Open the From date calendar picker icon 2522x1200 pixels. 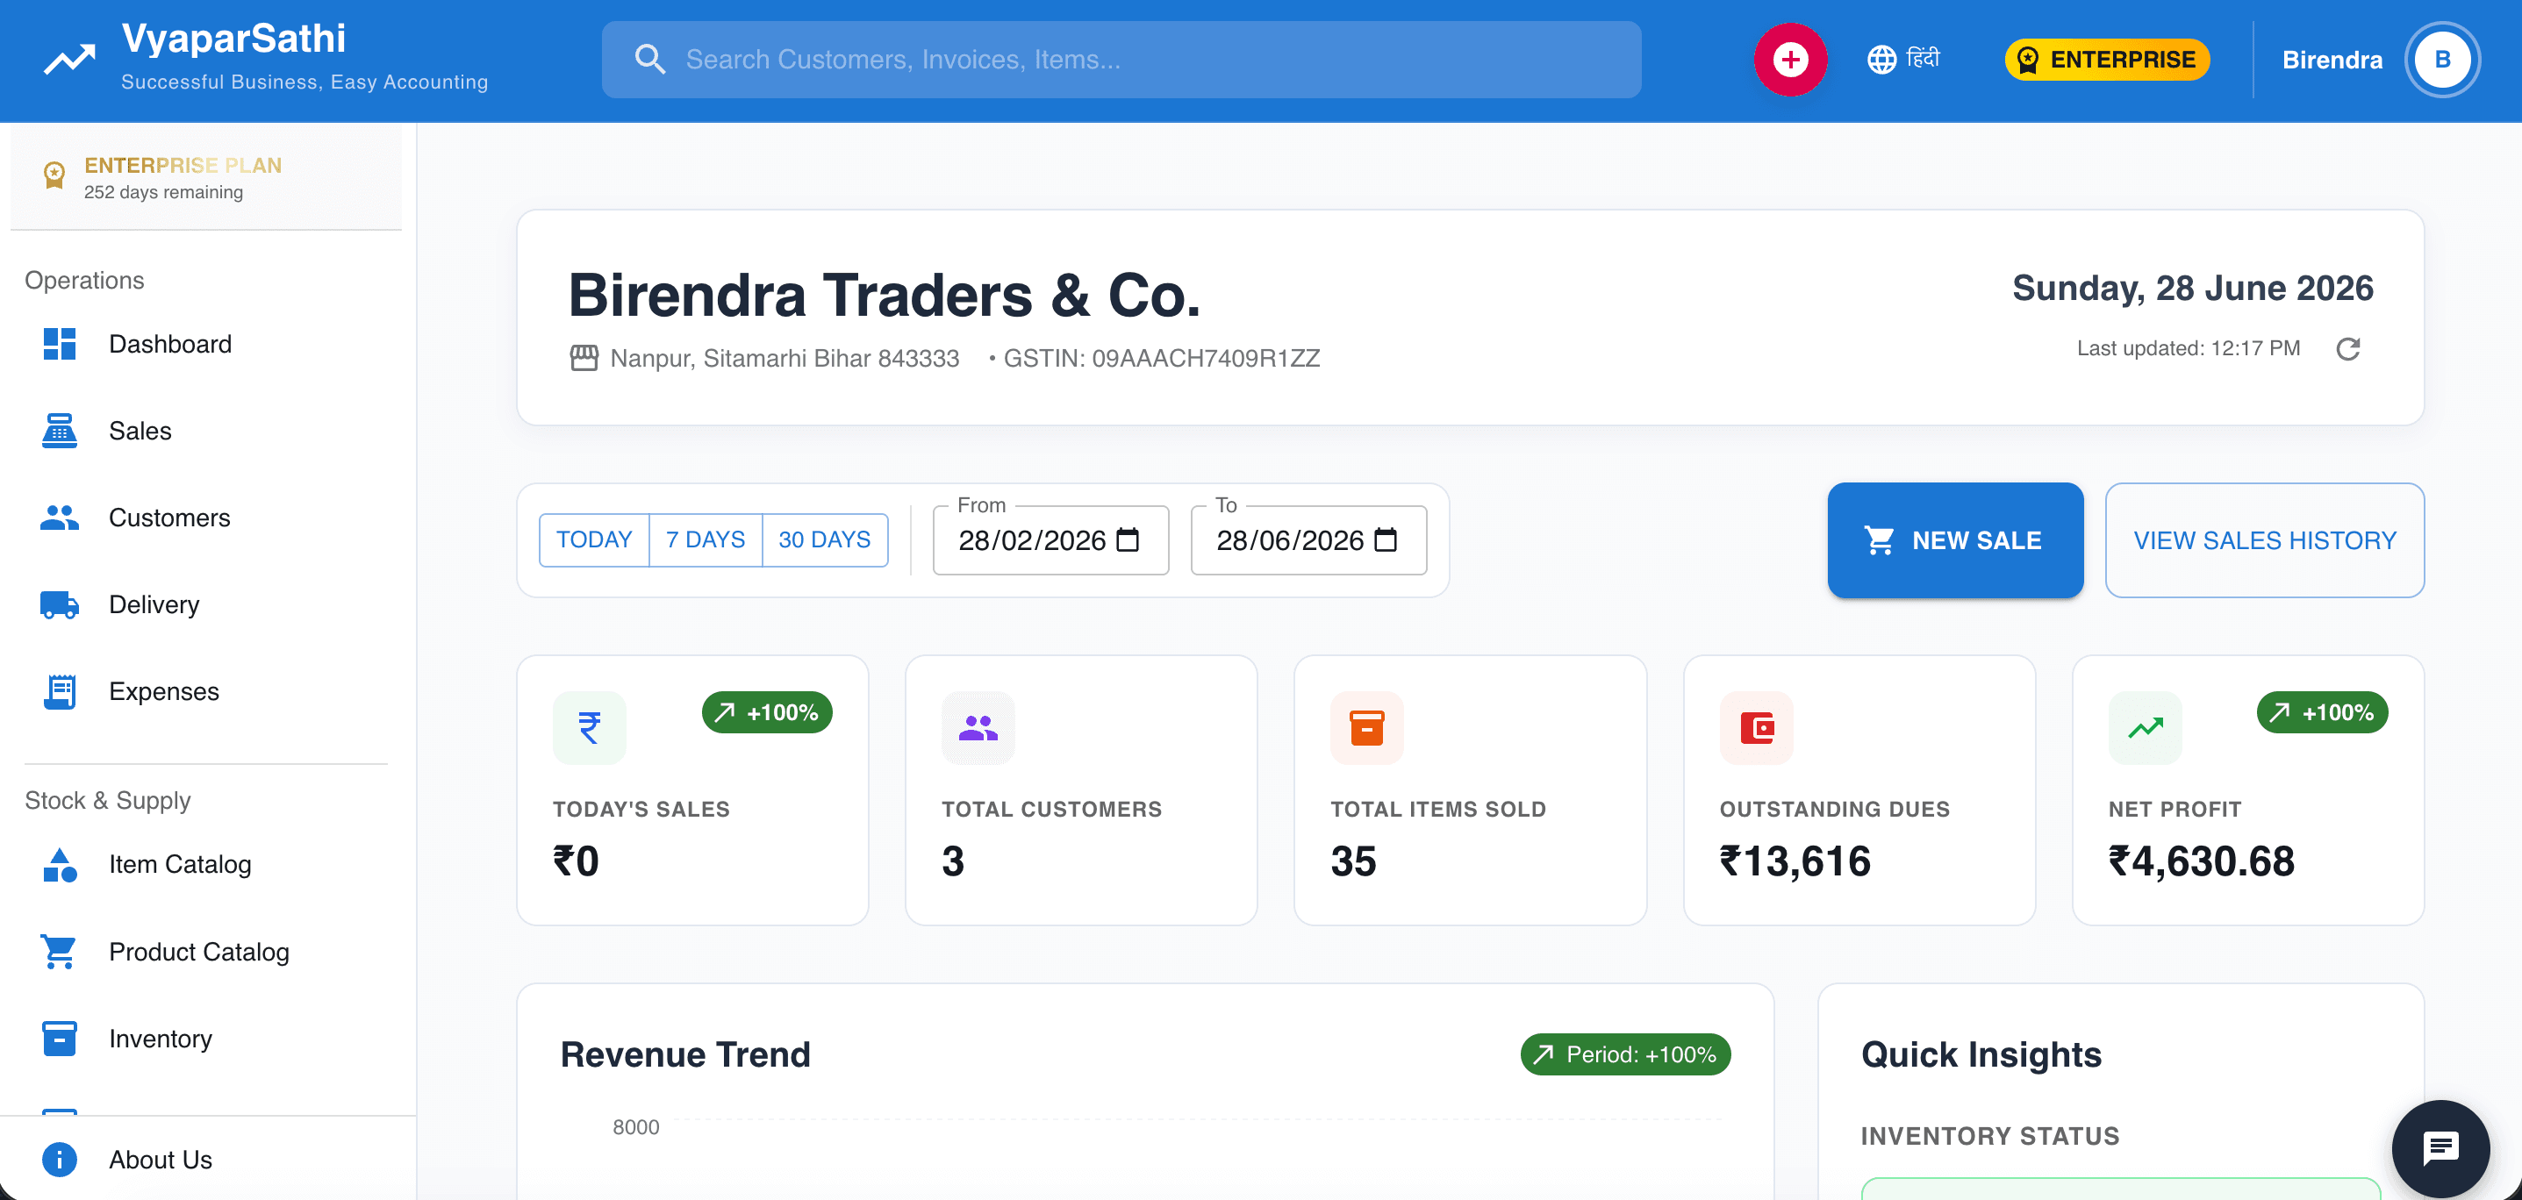1128,540
